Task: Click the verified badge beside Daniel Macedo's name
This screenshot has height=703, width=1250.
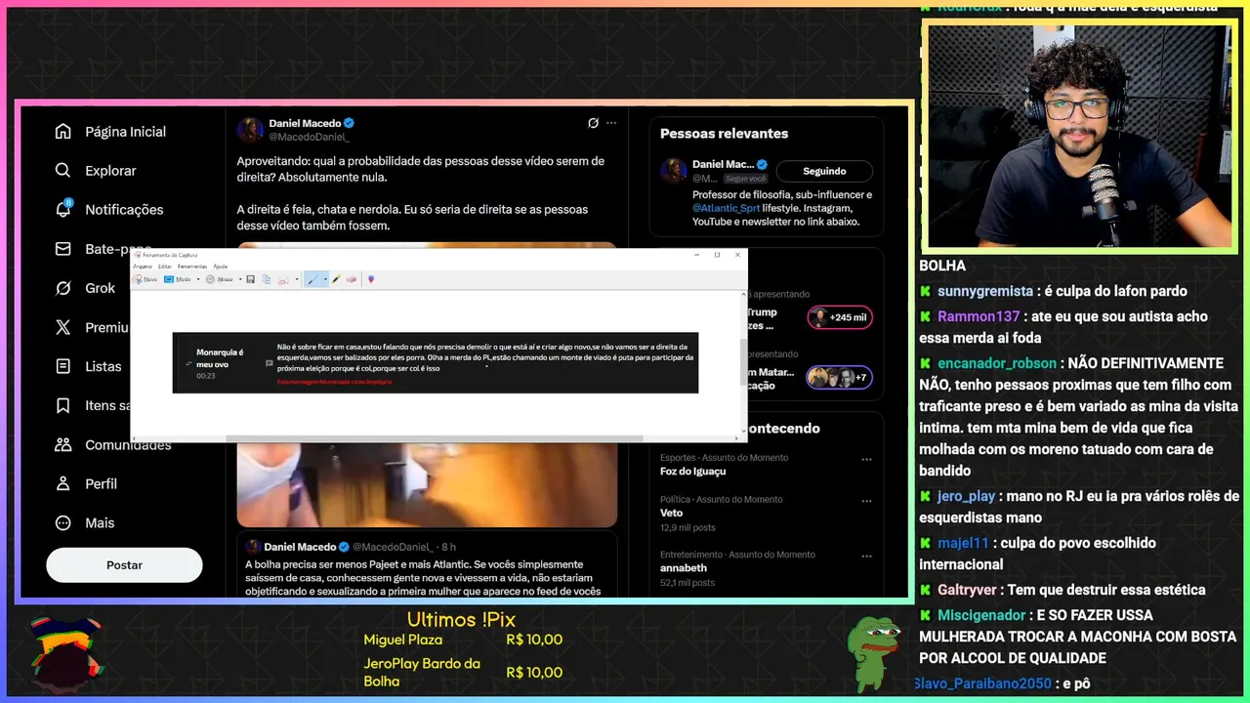Action: 350,123
